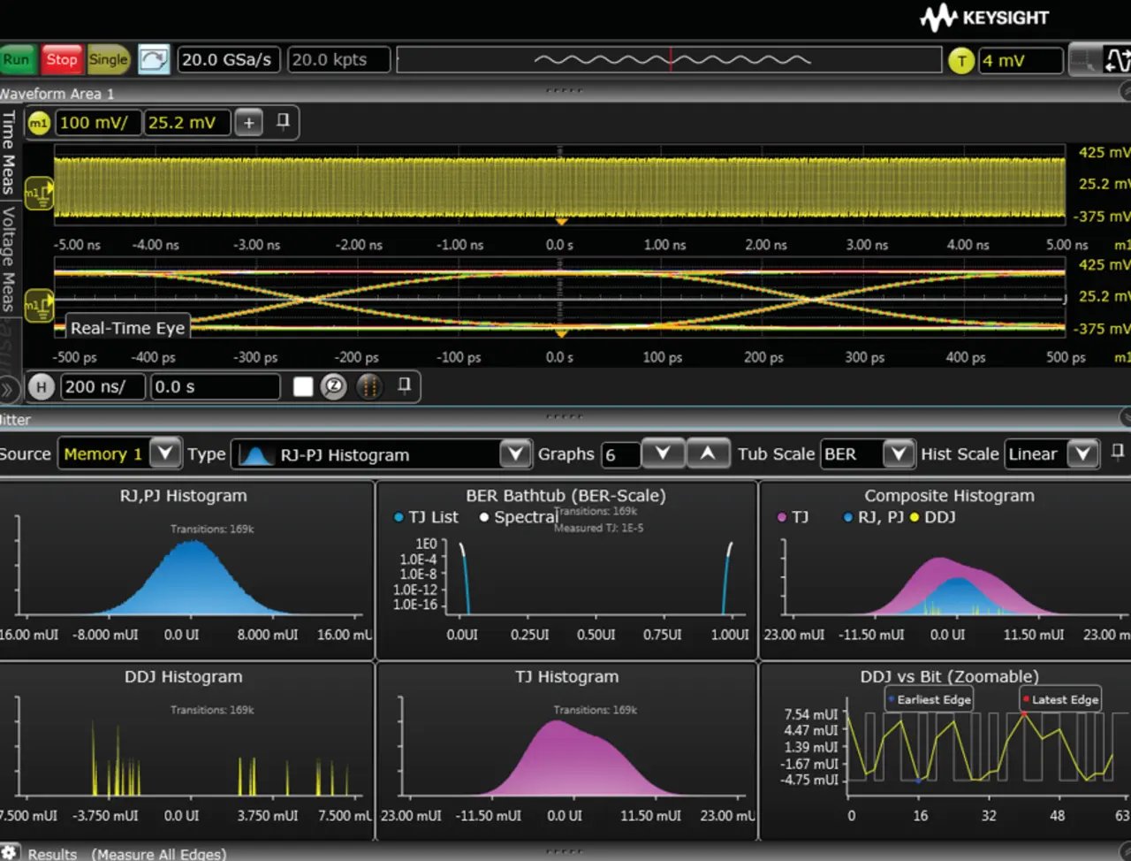Click the magnifier zoom icon
This screenshot has height=861, width=1131.
334,387
